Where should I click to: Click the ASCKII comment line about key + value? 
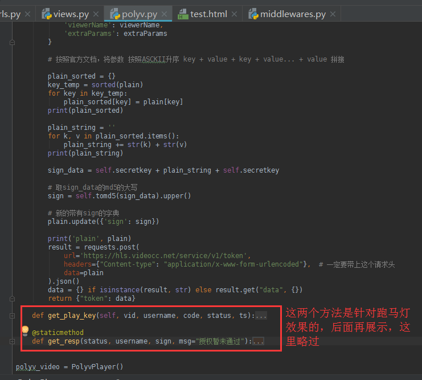[x=196, y=59]
